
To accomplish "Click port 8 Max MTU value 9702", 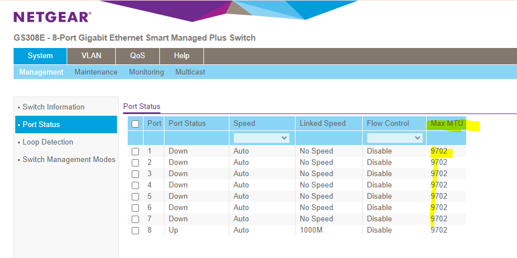I will [439, 230].
